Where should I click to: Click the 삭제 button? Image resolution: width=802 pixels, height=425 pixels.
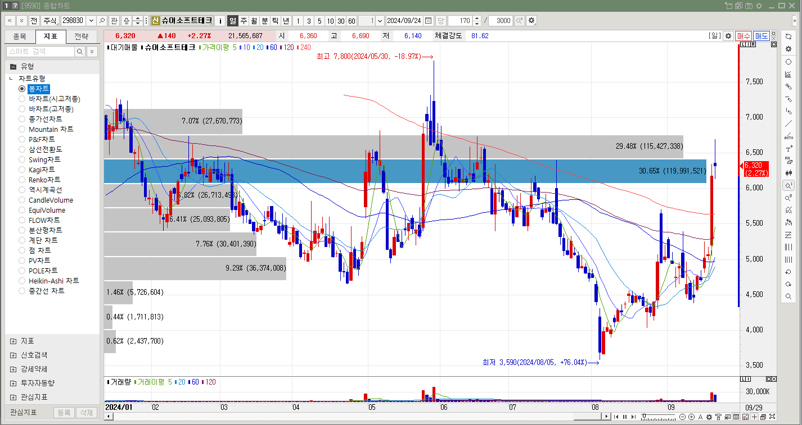pyautogui.click(x=86, y=413)
